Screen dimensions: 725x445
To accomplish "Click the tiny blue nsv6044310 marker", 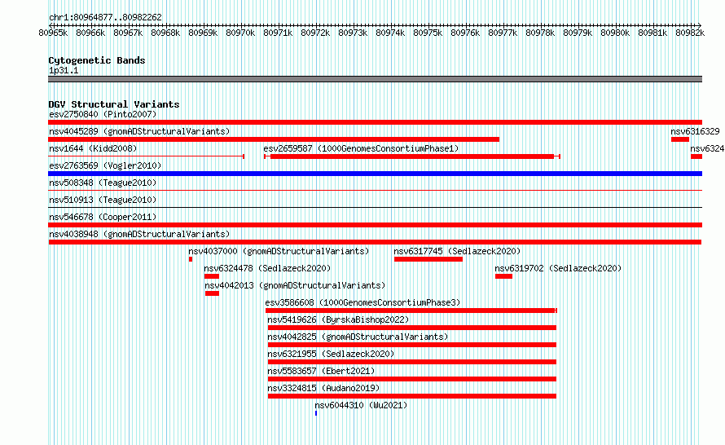I will click(316, 413).
